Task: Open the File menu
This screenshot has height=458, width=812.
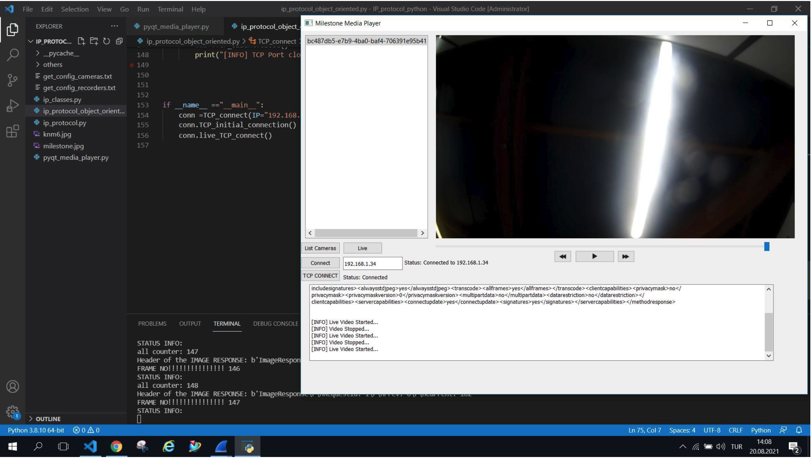Action: (x=28, y=9)
